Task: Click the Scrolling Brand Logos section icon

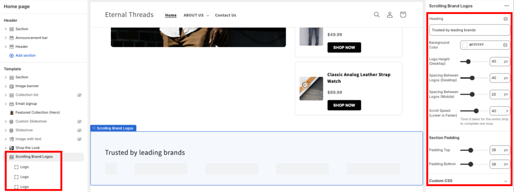Action: (12, 156)
